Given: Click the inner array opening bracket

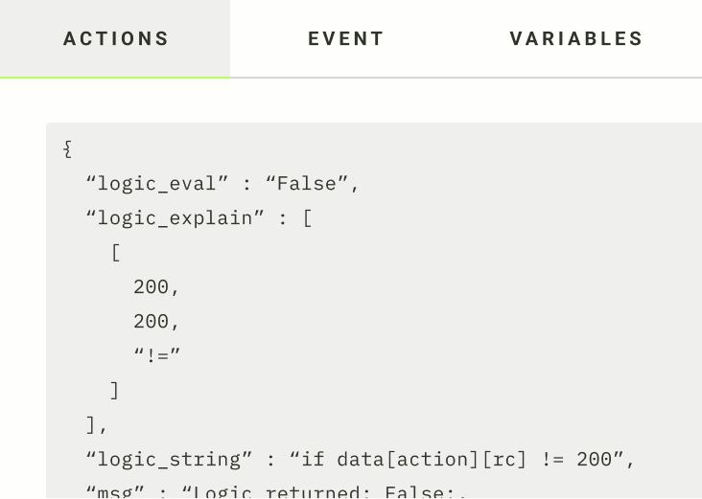Looking at the screenshot, I should coord(116,253).
